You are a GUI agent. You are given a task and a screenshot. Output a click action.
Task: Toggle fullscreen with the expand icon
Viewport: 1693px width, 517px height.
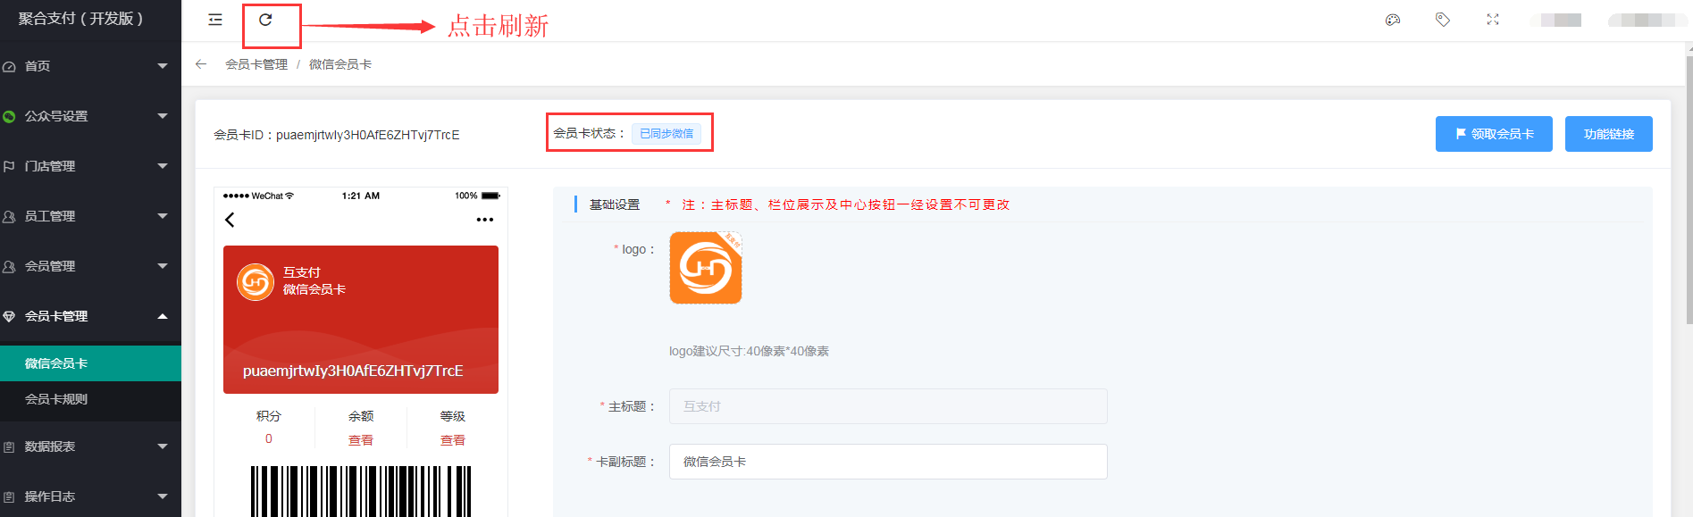[x=1493, y=20]
